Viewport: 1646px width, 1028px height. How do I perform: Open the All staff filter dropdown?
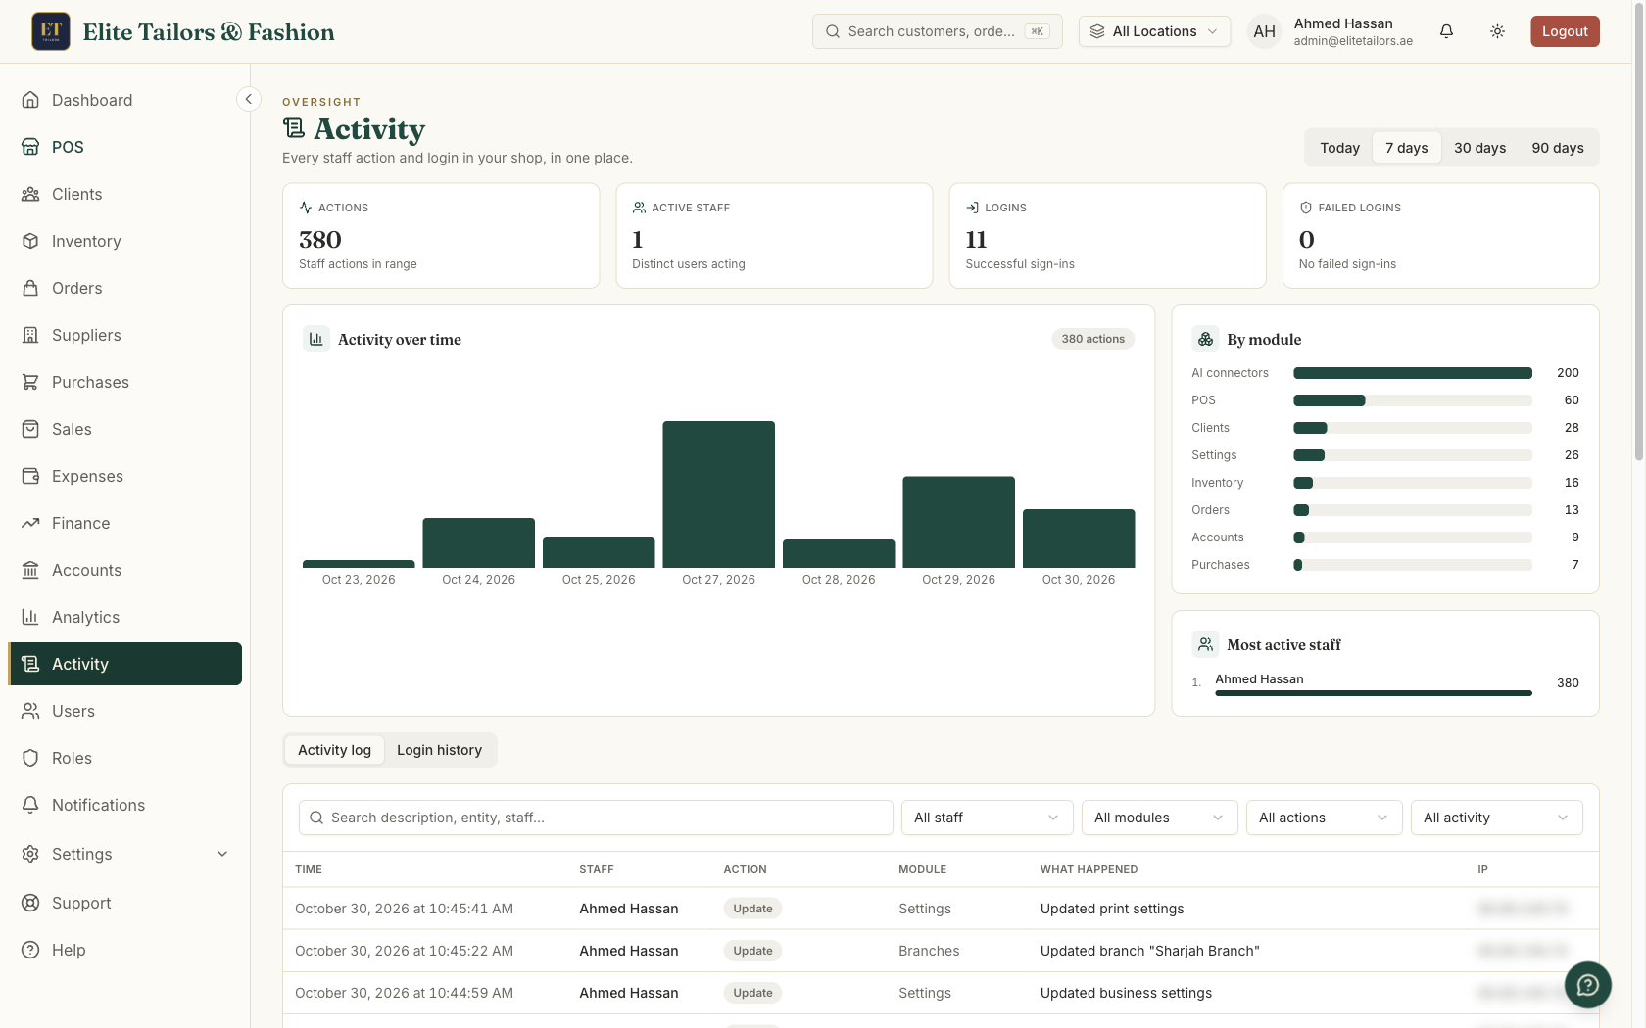pos(987,818)
